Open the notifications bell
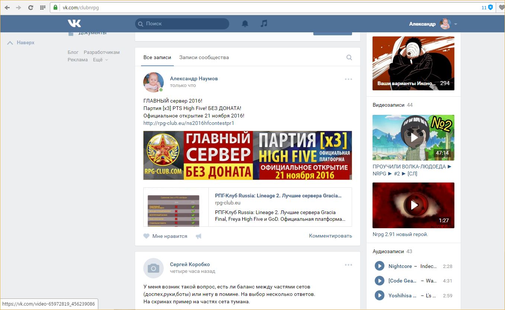Viewport: 505px width, 310px height. [245, 24]
